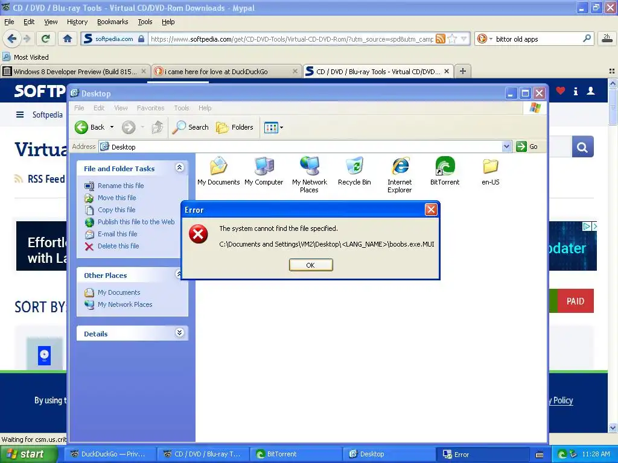The image size is (618, 463).
Task: Click the green Go button
Action: (x=527, y=146)
